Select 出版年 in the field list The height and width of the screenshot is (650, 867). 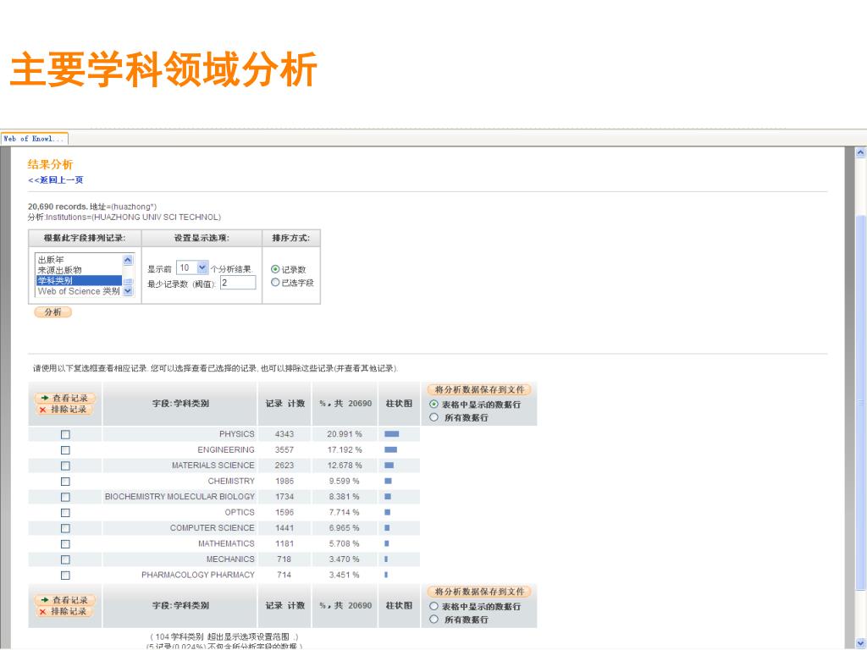(51, 259)
